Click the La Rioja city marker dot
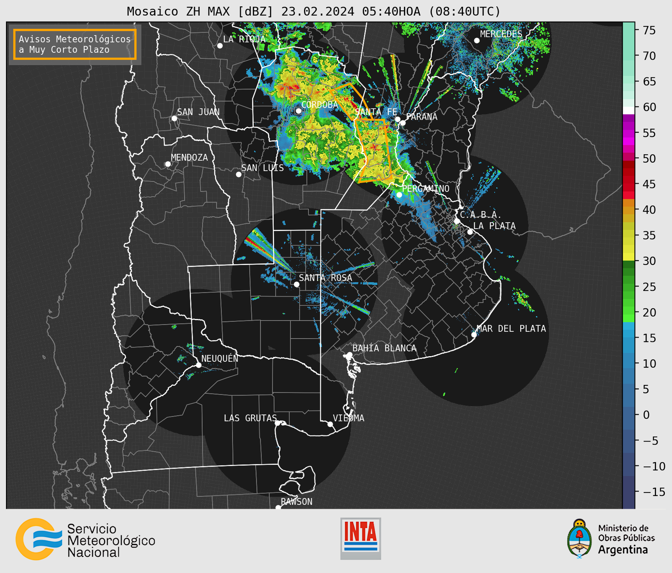This screenshot has height=573, width=672. click(x=220, y=46)
